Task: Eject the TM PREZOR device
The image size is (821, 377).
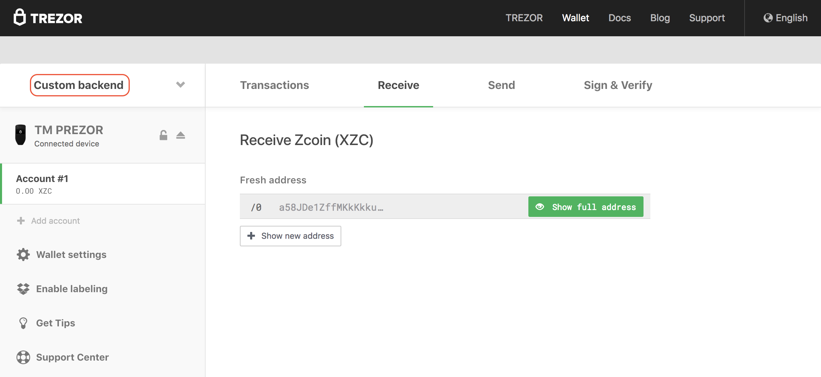Action: (181, 135)
